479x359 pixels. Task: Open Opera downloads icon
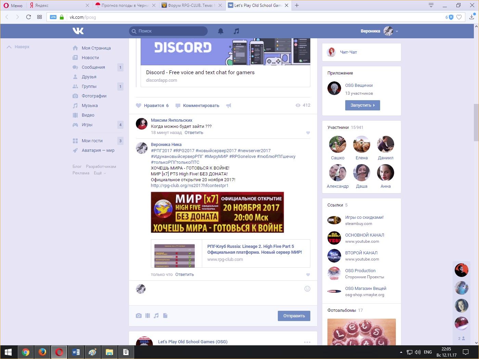(471, 17)
